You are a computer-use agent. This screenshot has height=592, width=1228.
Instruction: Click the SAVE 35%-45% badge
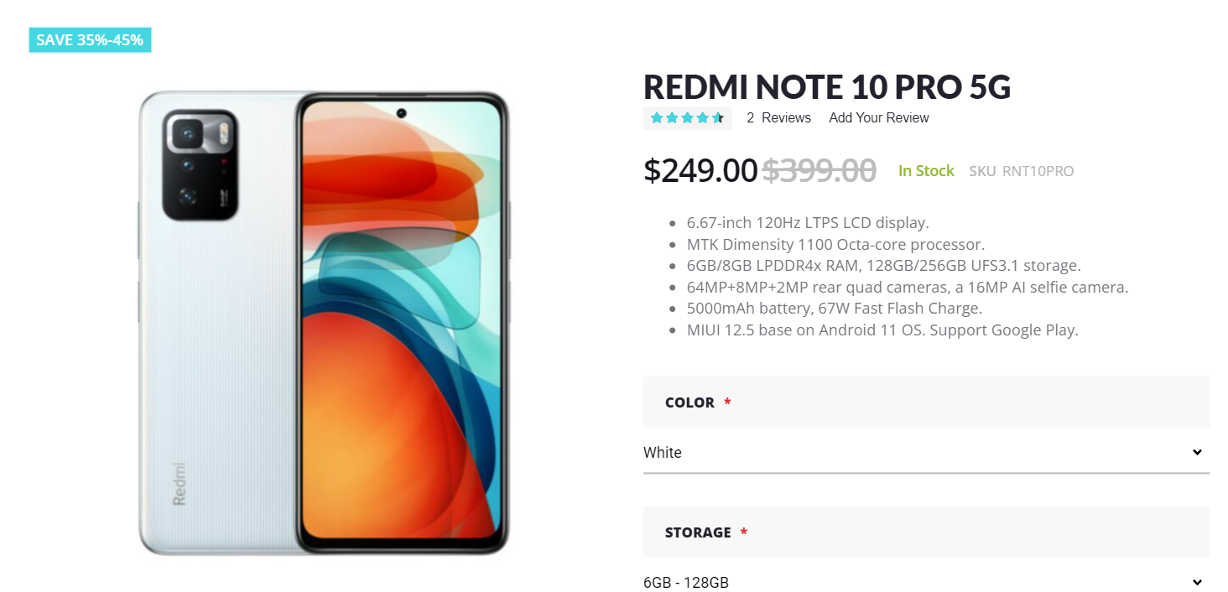pos(90,39)
